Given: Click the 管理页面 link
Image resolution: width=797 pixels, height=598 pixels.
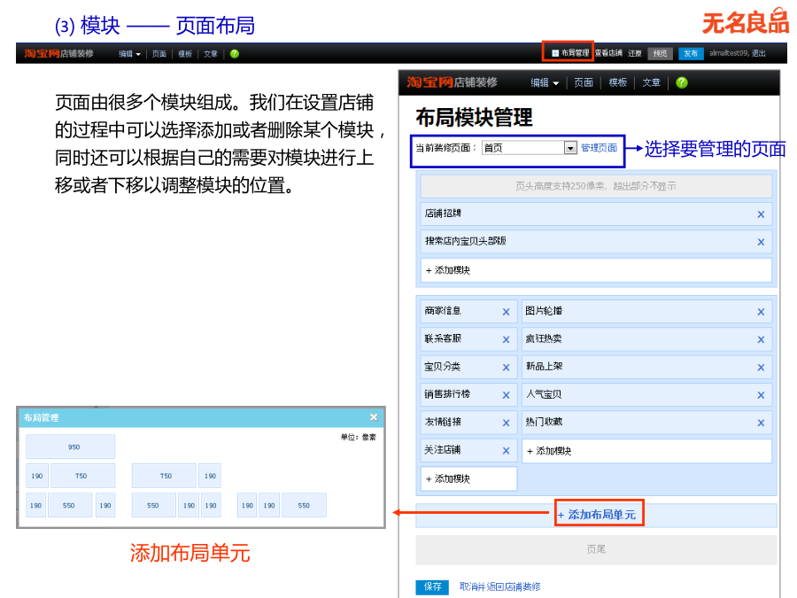Looking at the screenshot, I should pyautogui.click(x=599, y=147).
